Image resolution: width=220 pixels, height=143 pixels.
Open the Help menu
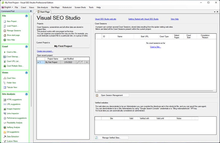click(98, 7)
